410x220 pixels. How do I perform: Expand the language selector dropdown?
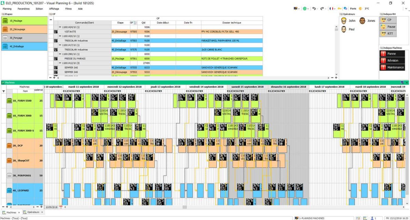coord(334,8)
